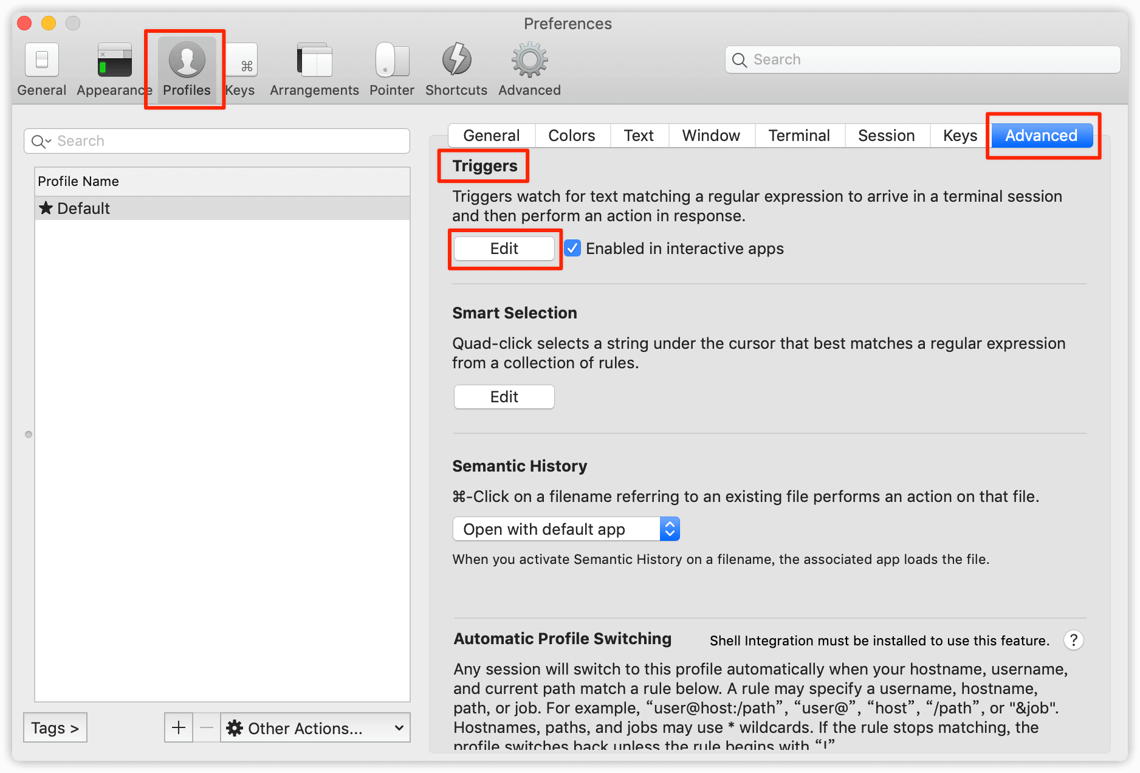Viewport: 1140px width, 773px height.
Task: Switch to the Session tab
Action: (x=886, y=136)
